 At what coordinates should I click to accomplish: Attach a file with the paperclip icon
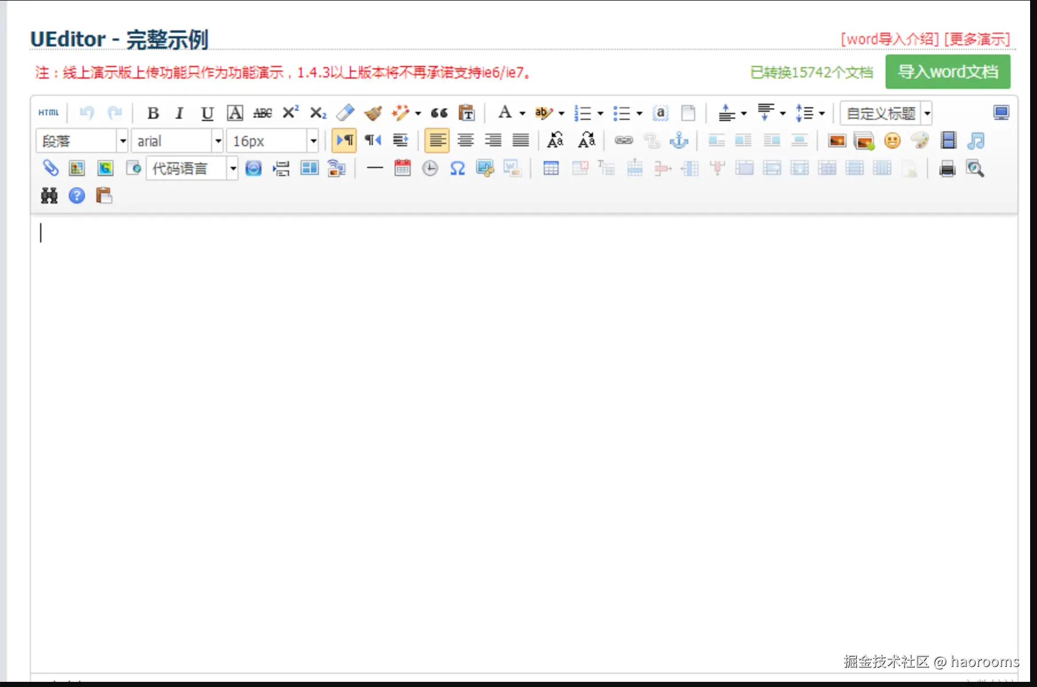click(50, 168)
